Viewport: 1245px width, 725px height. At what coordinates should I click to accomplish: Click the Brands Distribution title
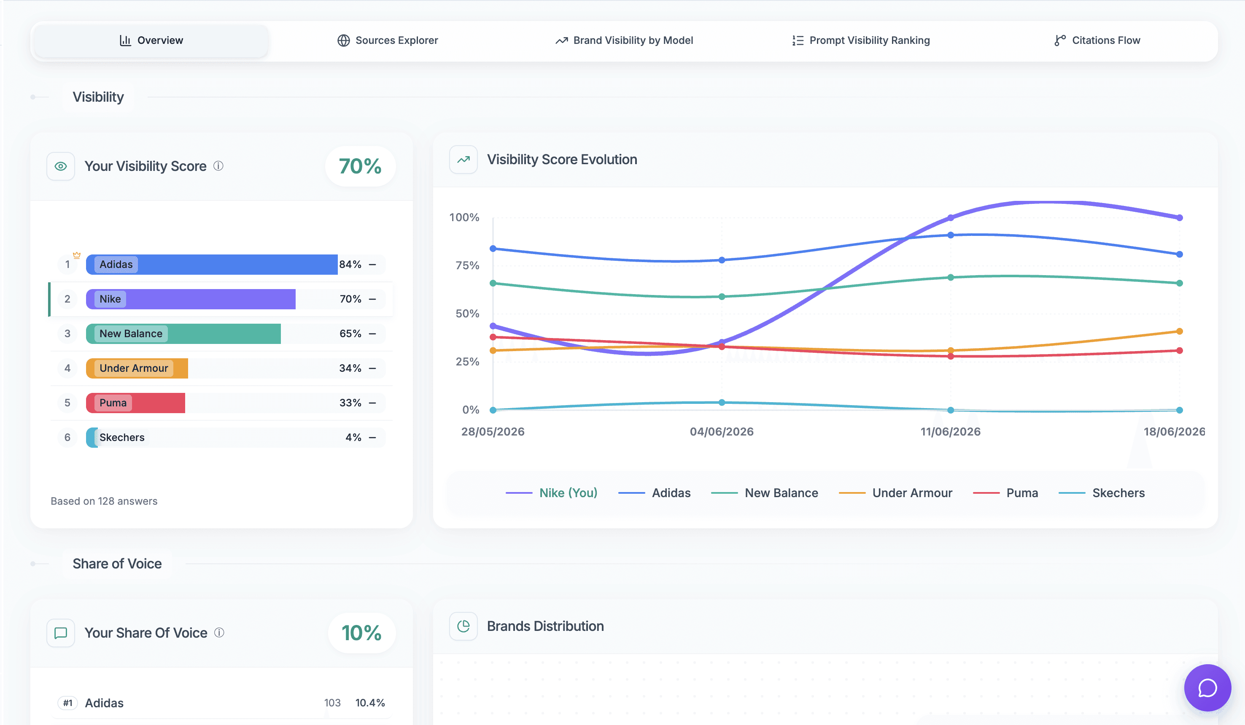(x=545, y=626)
